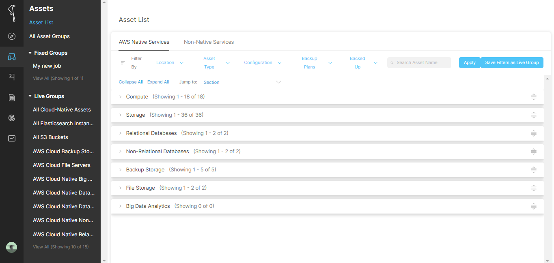Click Save Filters as Live Group
This screenshot has width=554, height=263.
pos(512,63)
